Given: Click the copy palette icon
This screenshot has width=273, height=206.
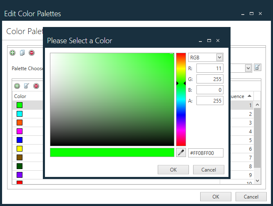Looking at the screenshot, I should (x=22, y=53).
